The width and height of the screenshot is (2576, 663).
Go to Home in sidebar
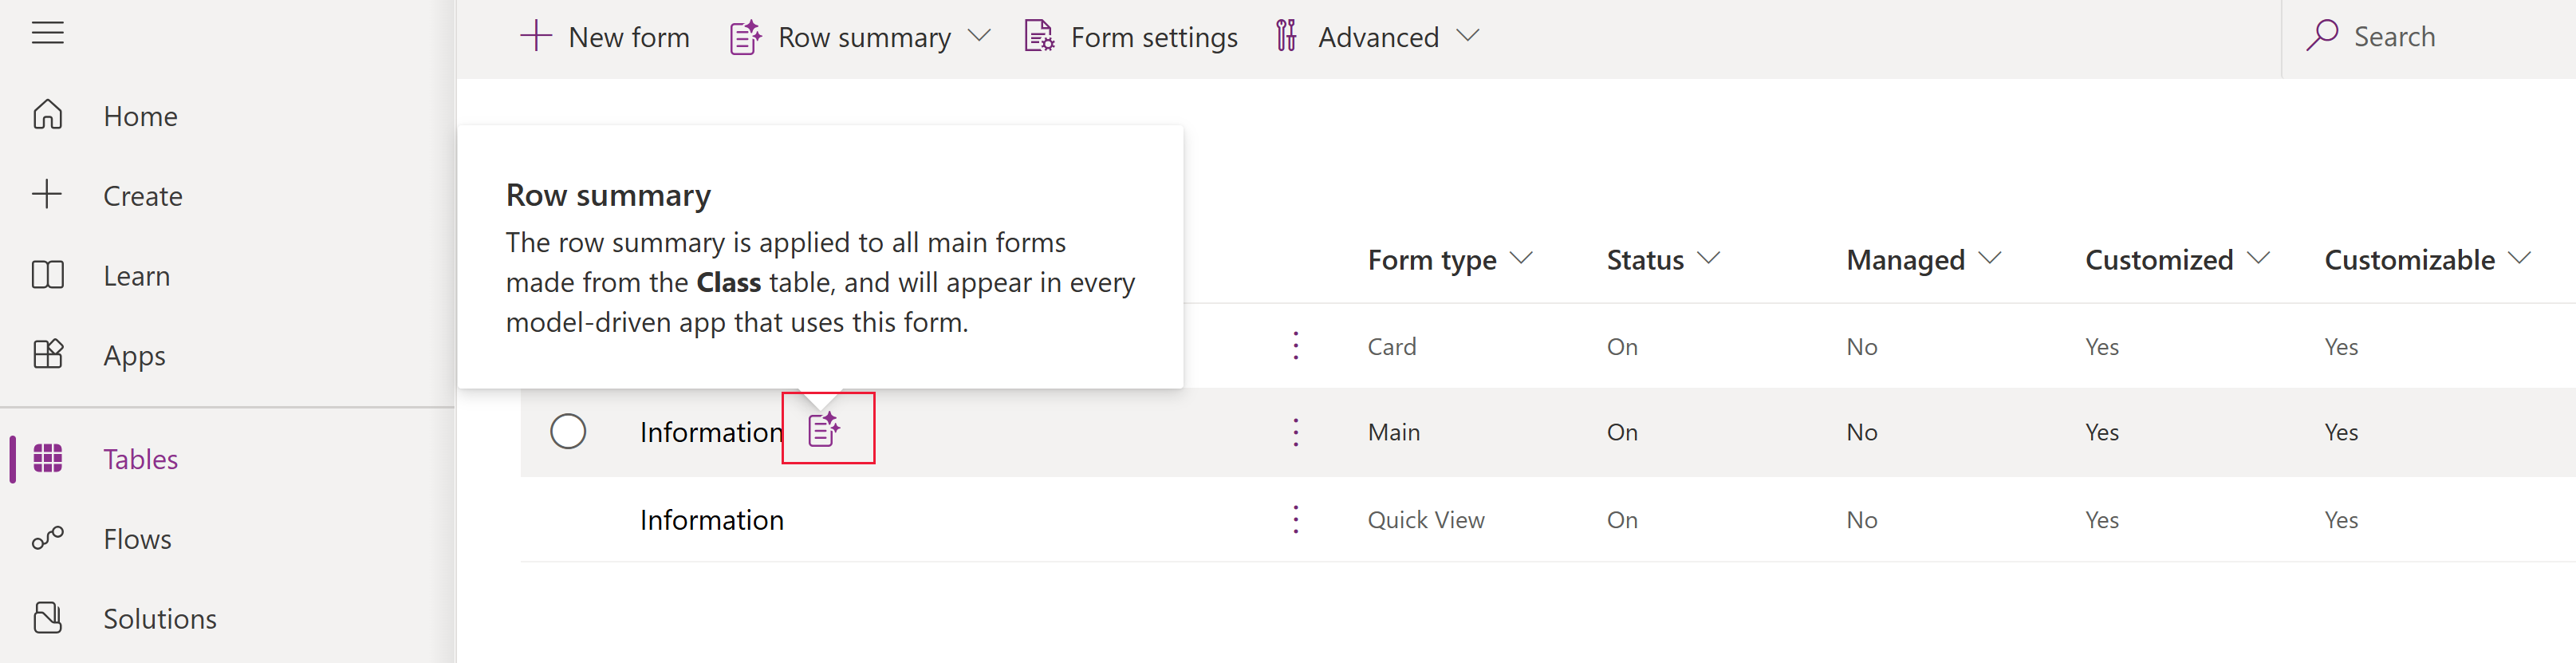coord(140,116)
